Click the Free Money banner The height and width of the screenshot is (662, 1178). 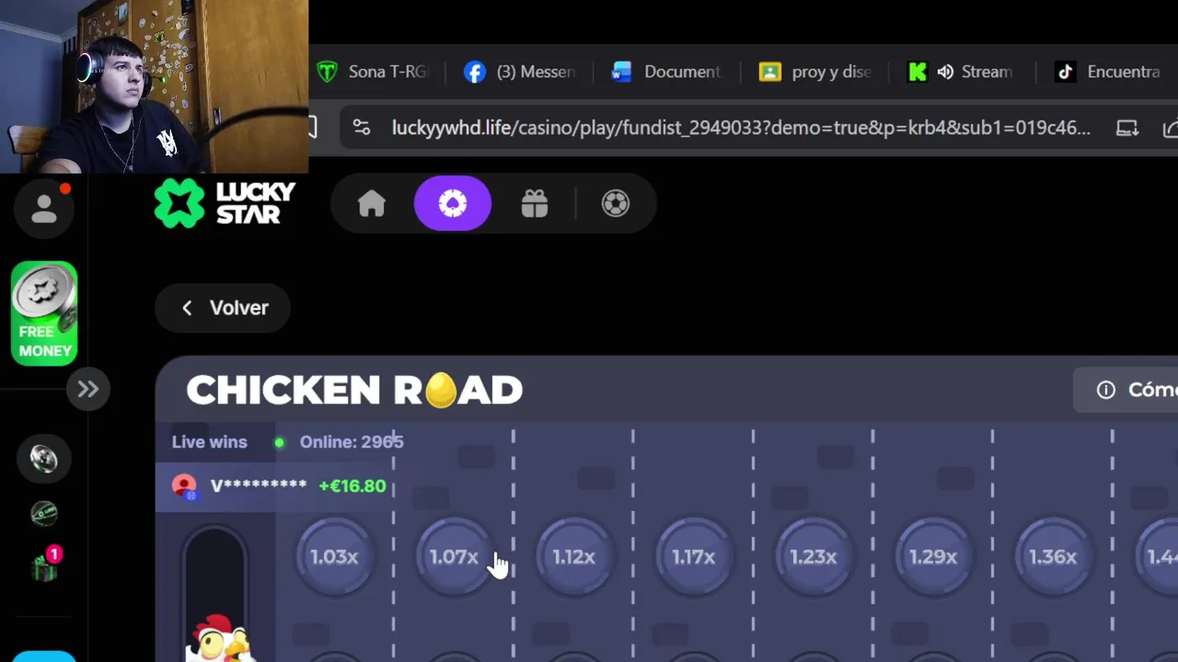pyautogui.click(x=44, y=314)
